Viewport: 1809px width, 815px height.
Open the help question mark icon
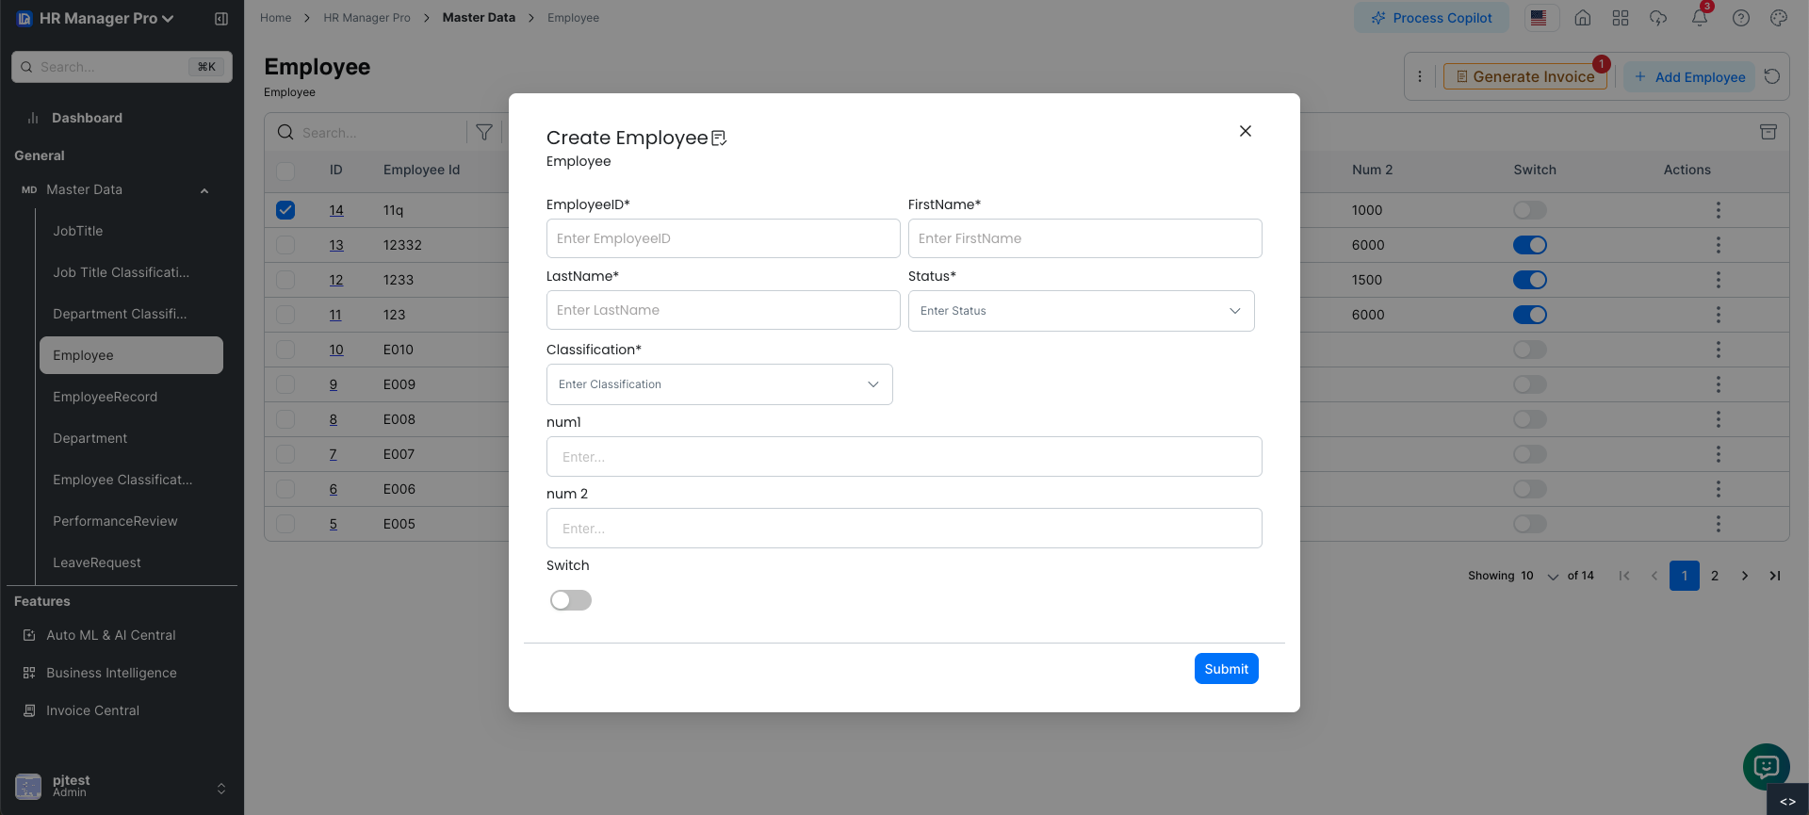click(x=1741, y=18)
